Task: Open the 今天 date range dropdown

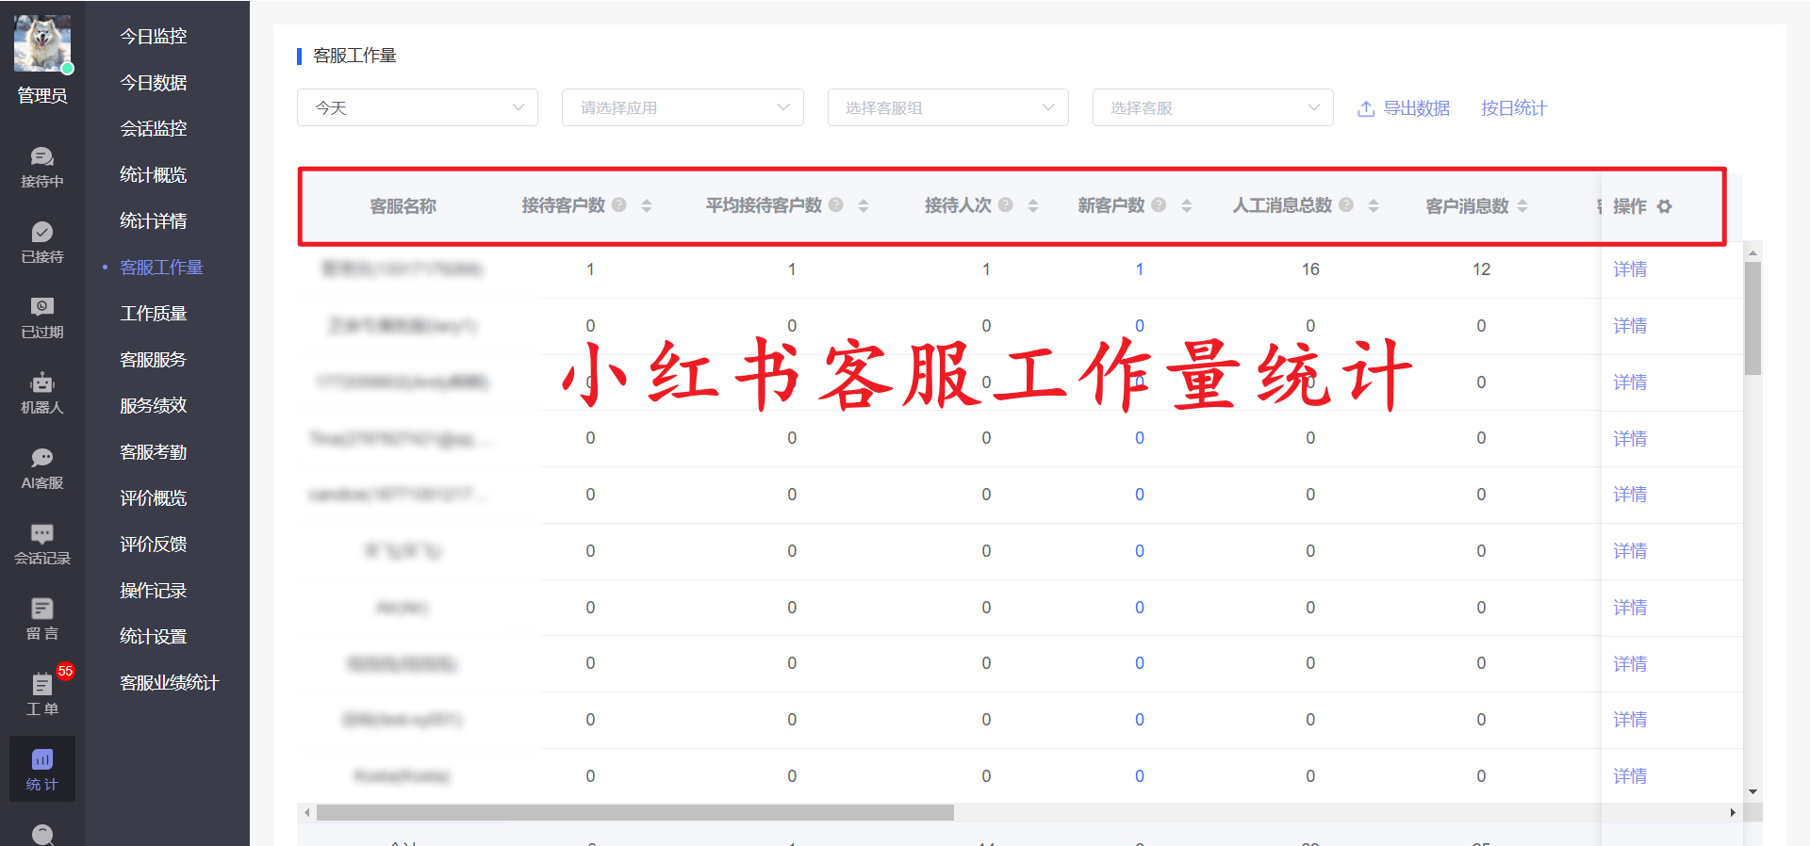Action: (418, 107)
